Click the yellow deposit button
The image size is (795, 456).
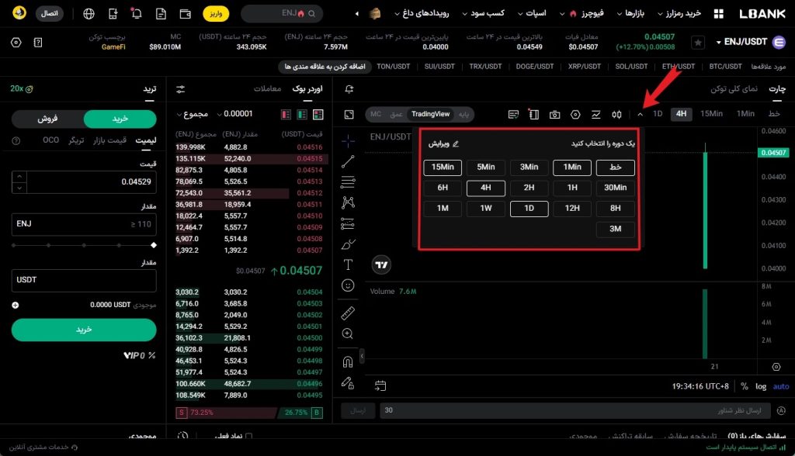(216, 14)
